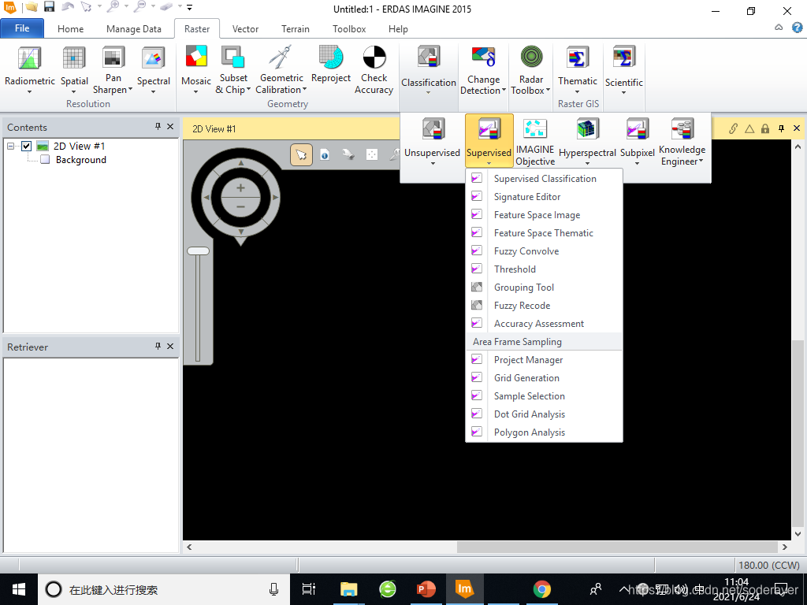Choose Supervised Classification menu item

coord(544,179)
